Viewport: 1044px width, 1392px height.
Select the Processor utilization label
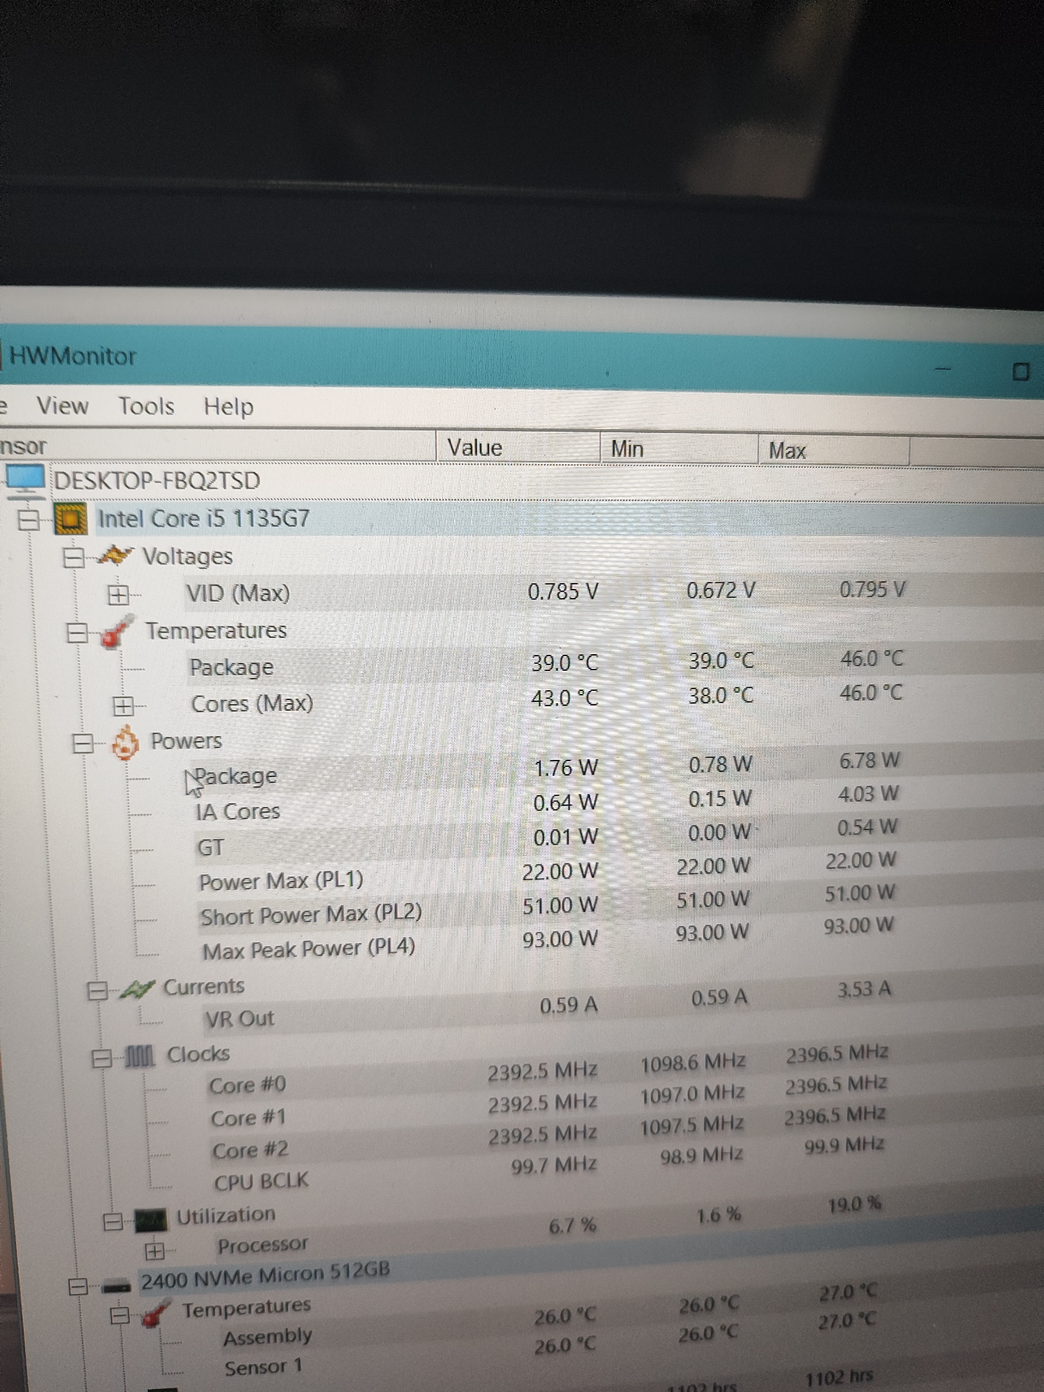(263, 1245)
